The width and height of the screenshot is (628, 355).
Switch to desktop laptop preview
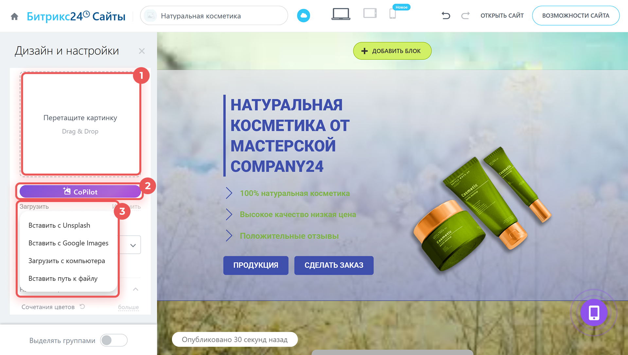point(340,14)
